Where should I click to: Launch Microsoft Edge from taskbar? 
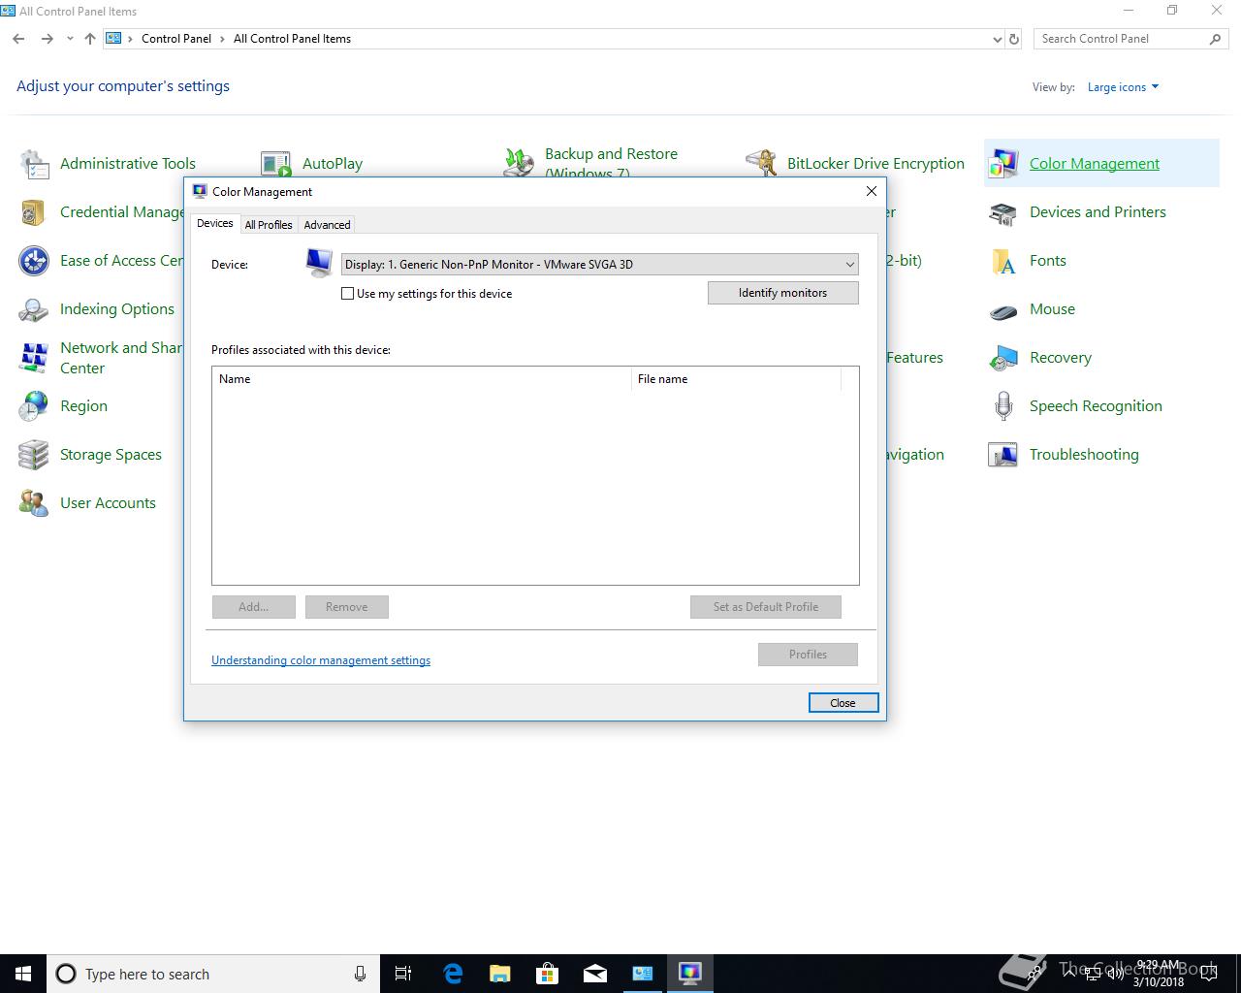(x=453, y=974)
